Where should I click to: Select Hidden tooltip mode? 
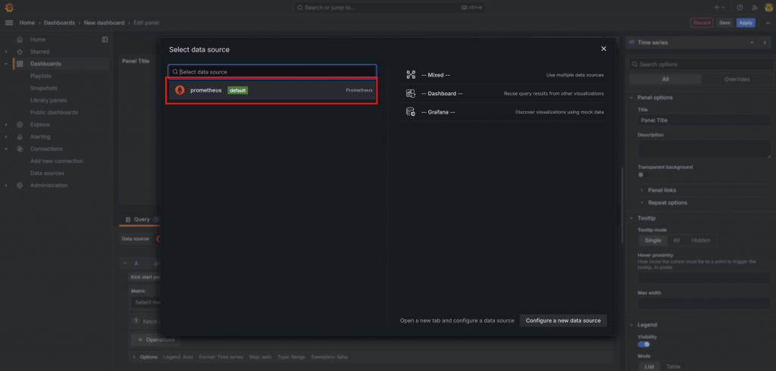(x=701, y=241)
